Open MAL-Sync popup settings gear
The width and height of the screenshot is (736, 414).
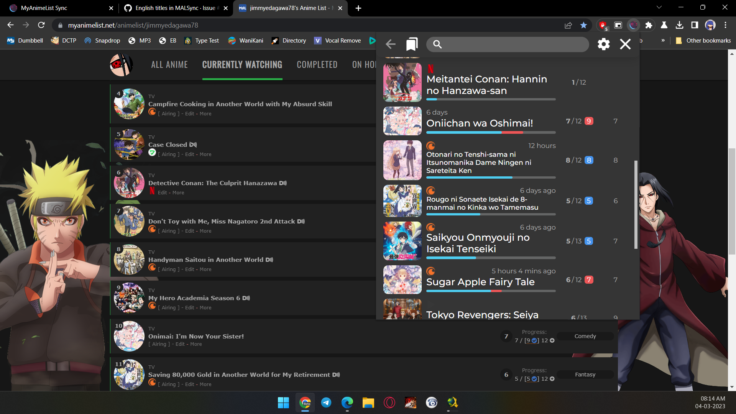click(603, 44)
